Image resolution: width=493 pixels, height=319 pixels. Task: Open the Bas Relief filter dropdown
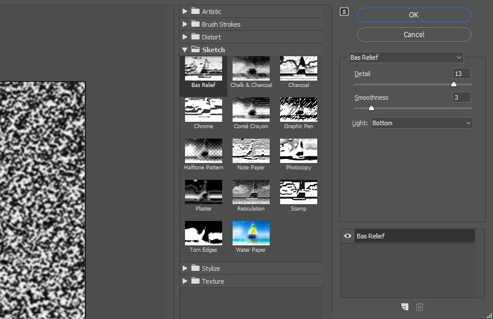(406, 57)
